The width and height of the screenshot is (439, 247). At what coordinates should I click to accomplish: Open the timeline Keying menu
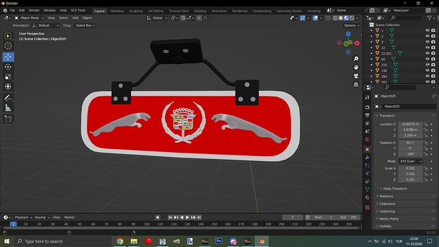click(x=42, y=217)
